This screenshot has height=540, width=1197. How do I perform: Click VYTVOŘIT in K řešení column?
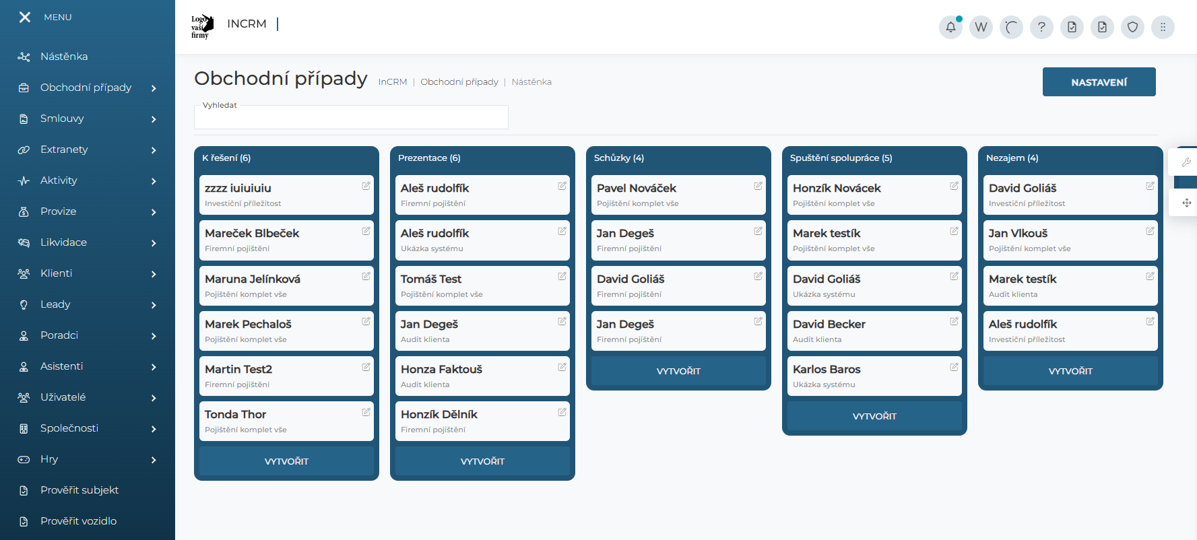286,461
